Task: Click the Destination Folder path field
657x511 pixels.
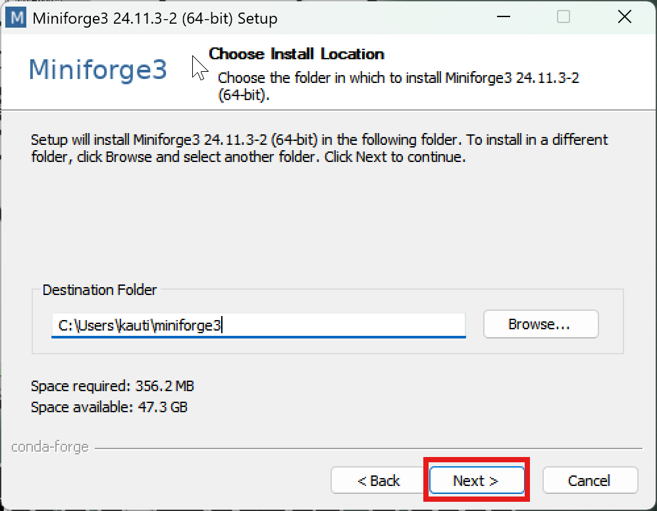Action: click(x=258, y=325)
